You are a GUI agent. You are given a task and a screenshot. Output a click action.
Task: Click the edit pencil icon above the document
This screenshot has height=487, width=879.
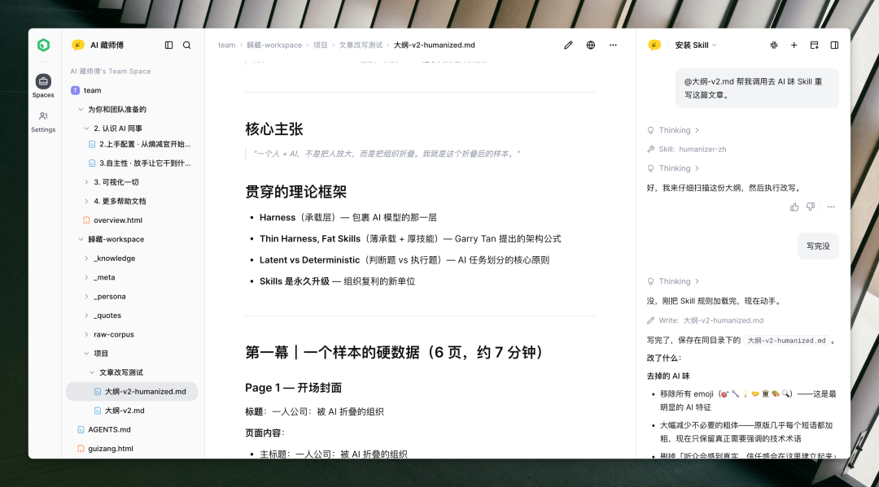[567, 45]
